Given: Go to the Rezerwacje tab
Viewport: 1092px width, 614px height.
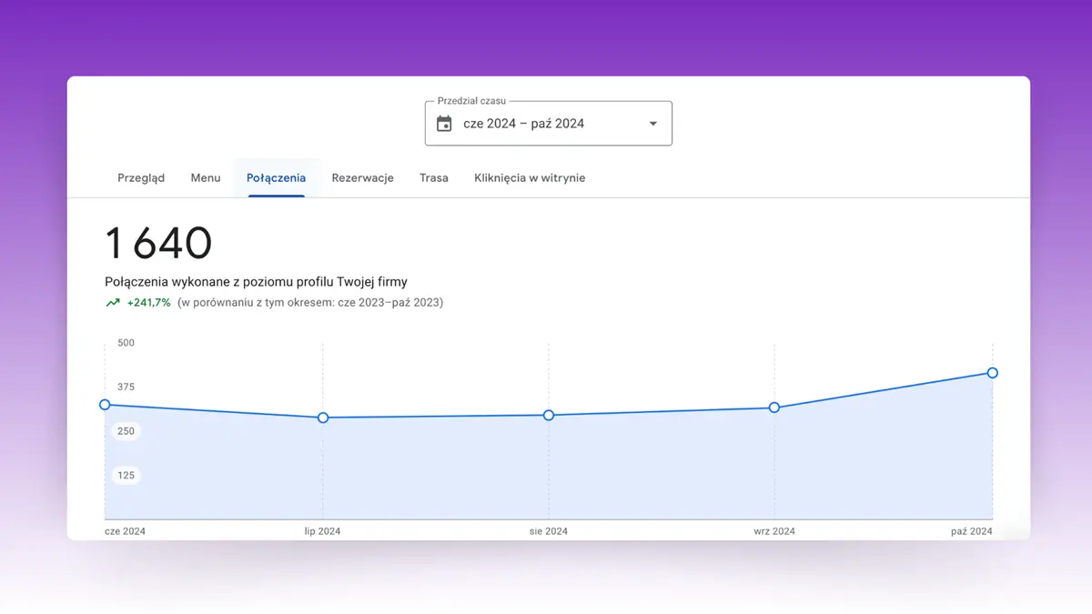Looking at the screenshot, I should point(362,178).
